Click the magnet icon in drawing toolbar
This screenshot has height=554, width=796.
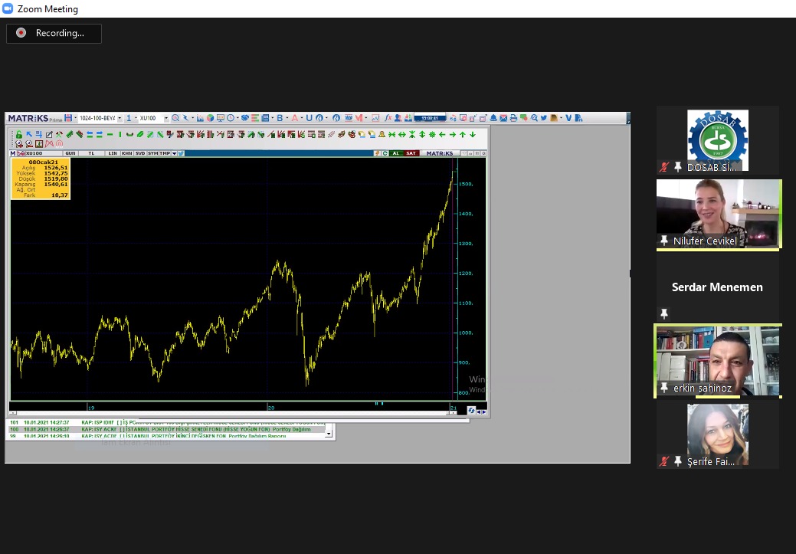point(60,144)
